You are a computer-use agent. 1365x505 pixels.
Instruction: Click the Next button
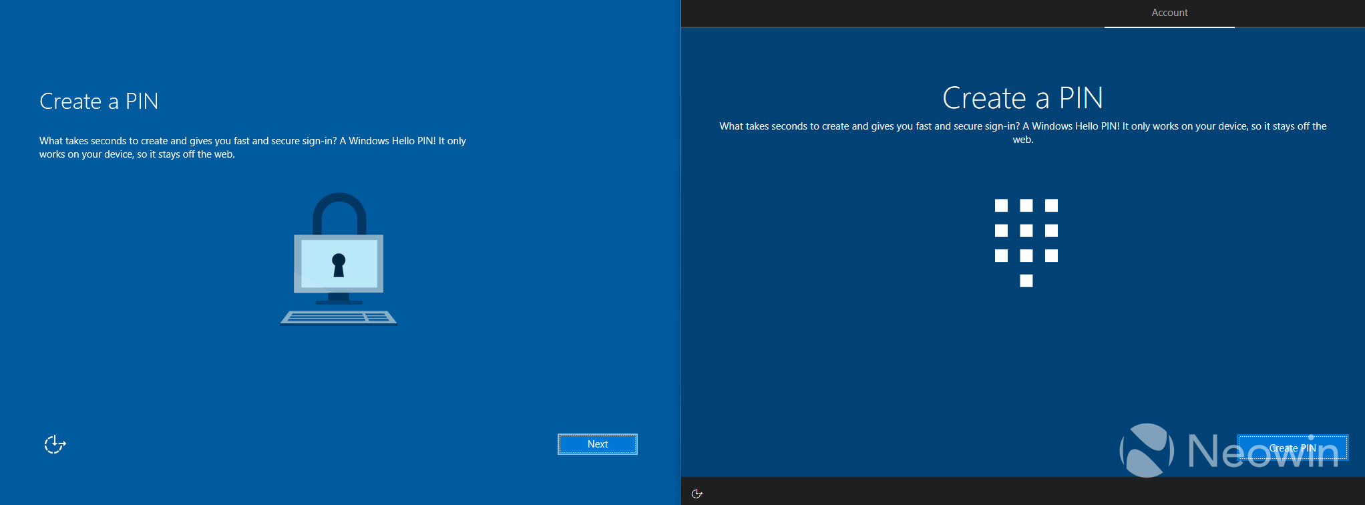[x=598, y=444]
